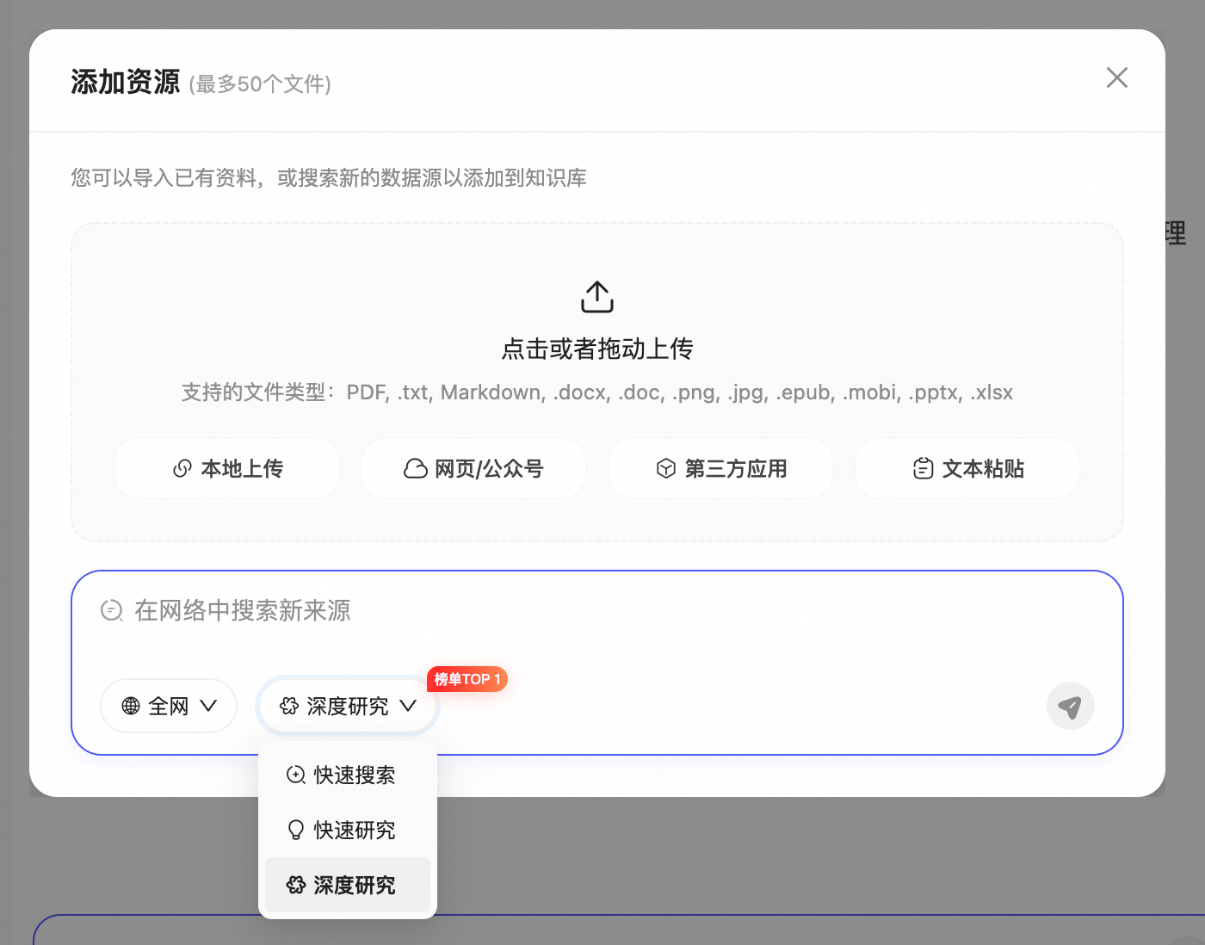The image size is (1205, 945).
Task: Click the magnifier icon beside 快速搜索
Action: click(295, 775)
